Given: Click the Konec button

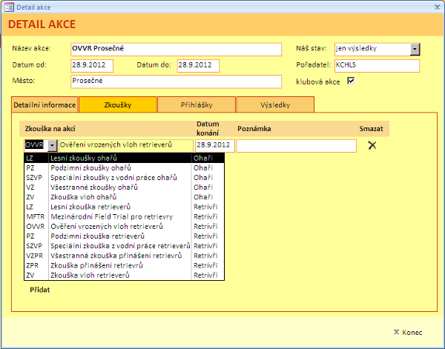Looking at the screenshot, I should 408,332.
